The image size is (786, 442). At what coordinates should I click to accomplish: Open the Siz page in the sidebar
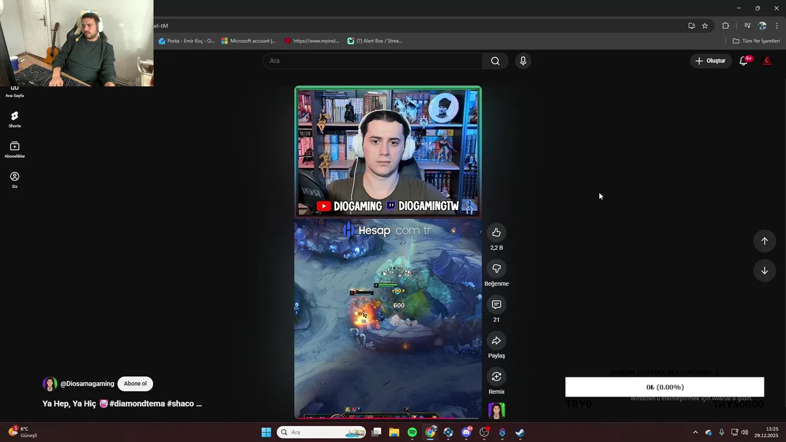(15, 179)
